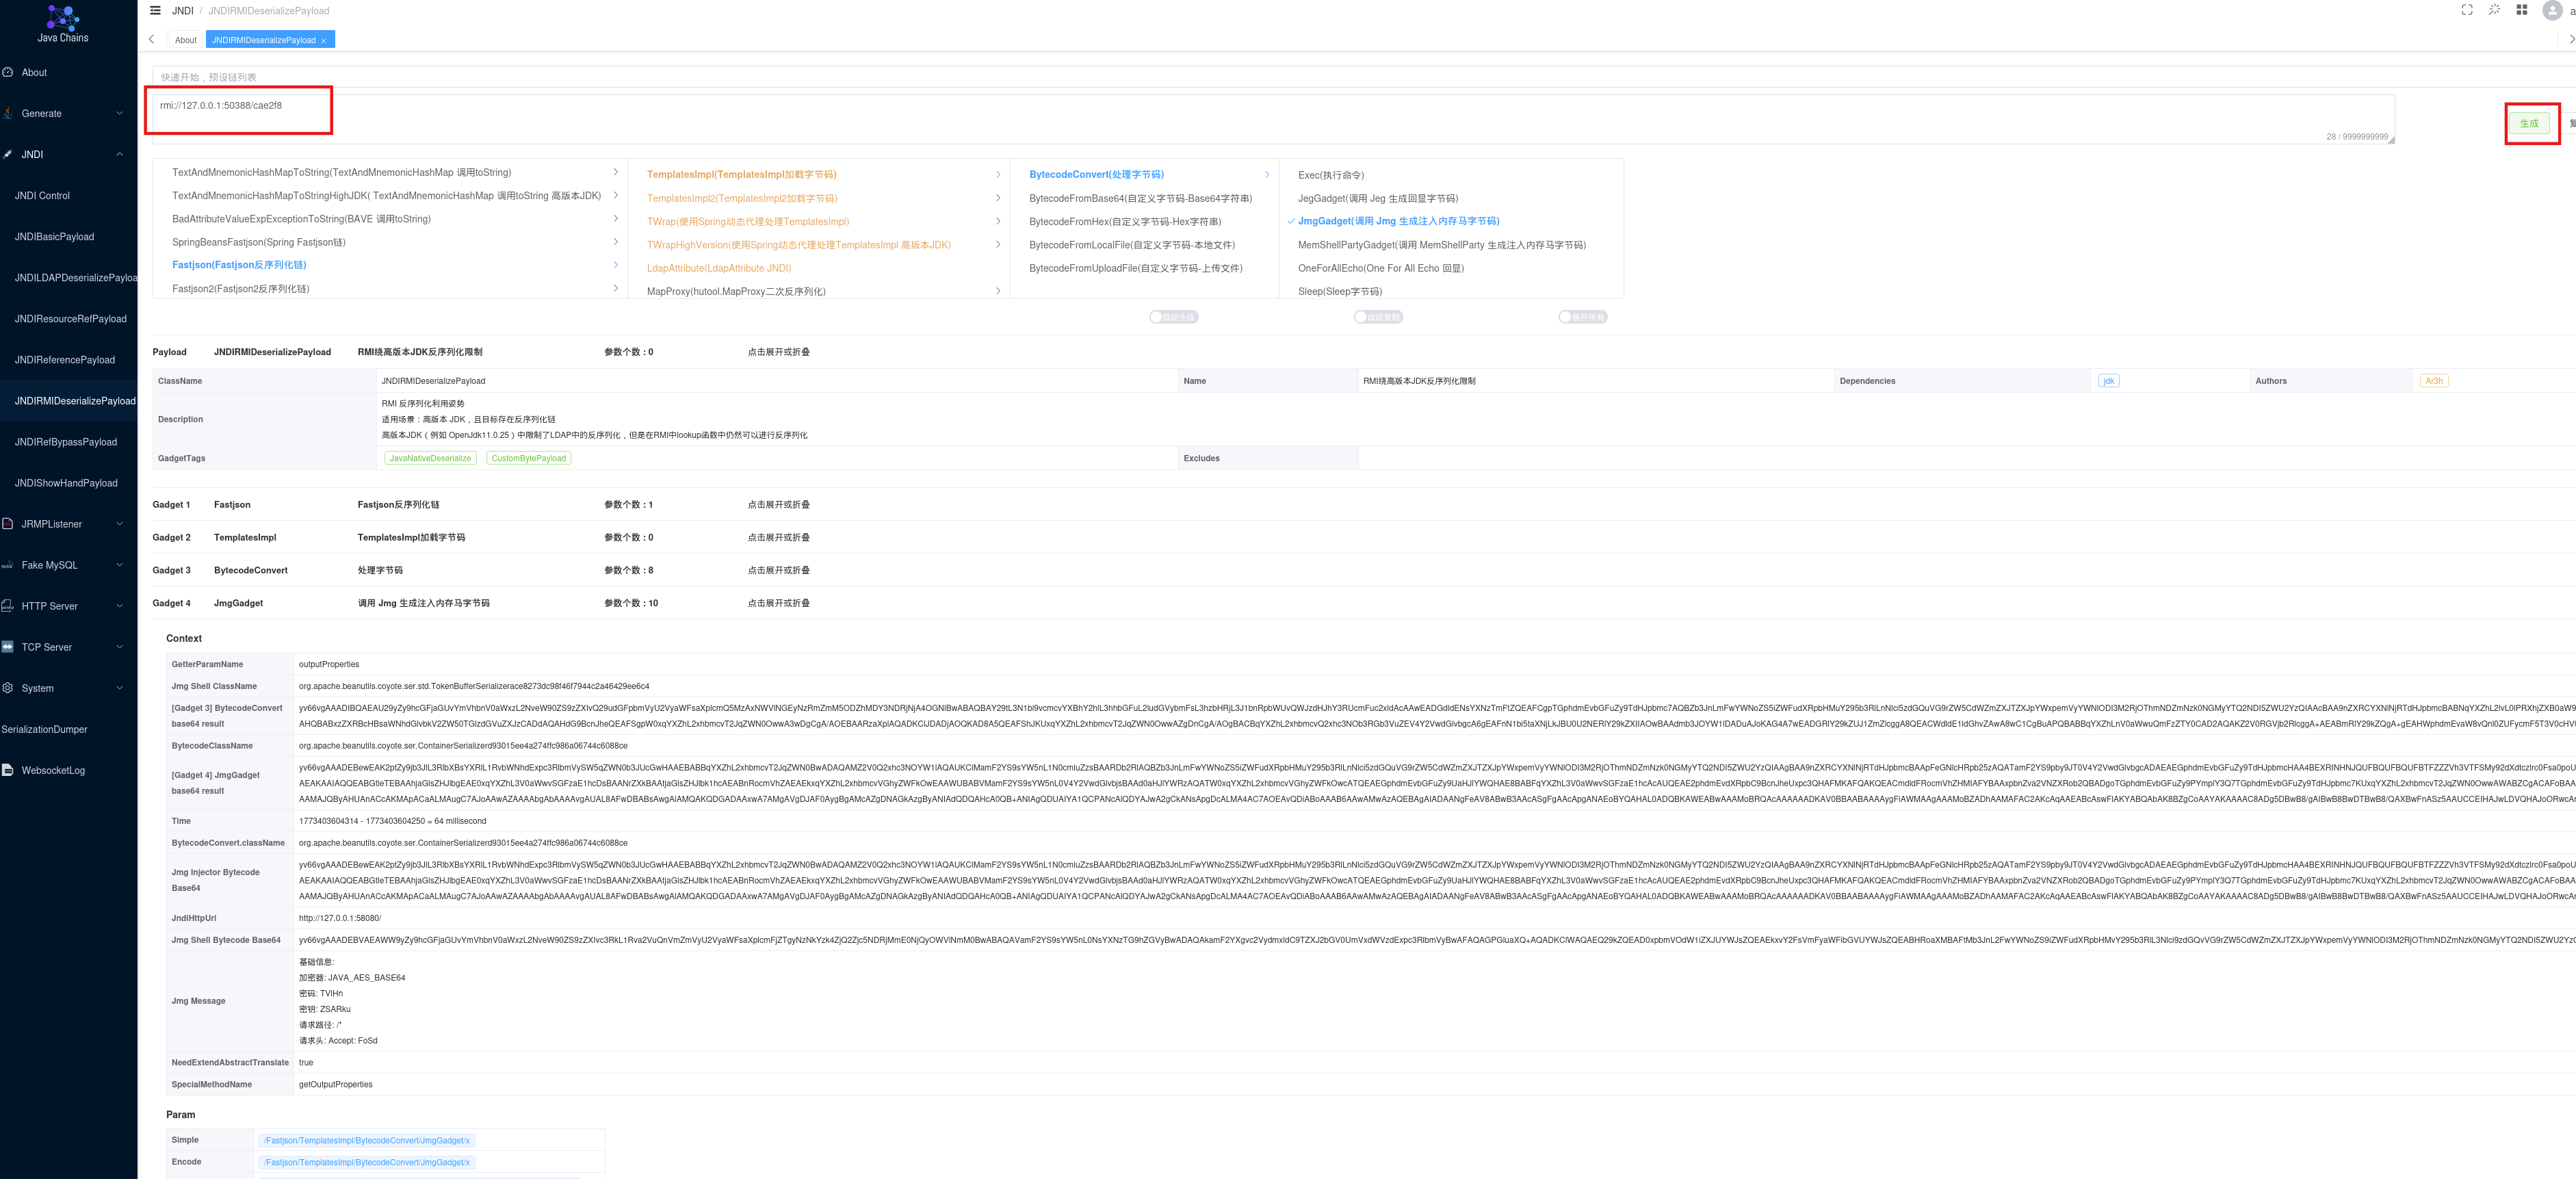Toggle the 自动复制 switch

pos(1378,317)
